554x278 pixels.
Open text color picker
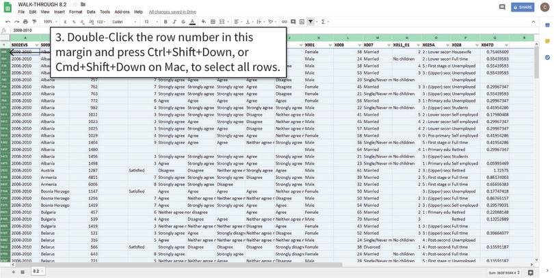coord(192,22)
